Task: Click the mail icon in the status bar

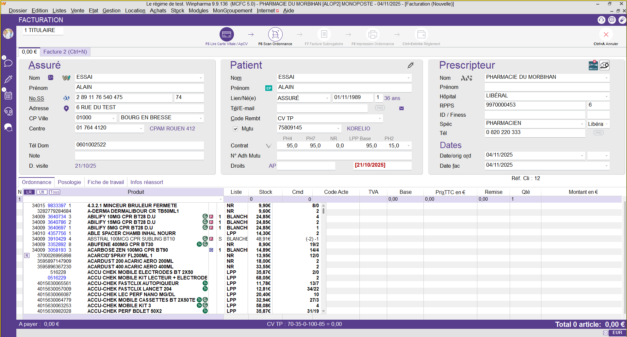Action: click(x=606, y=333)
